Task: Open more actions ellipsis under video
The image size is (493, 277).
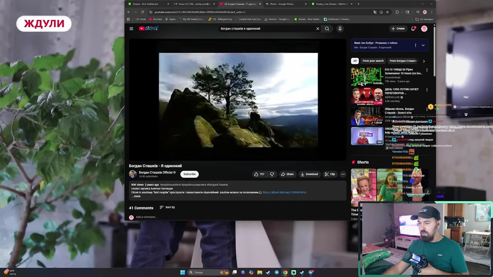Action: click(343, 174)
